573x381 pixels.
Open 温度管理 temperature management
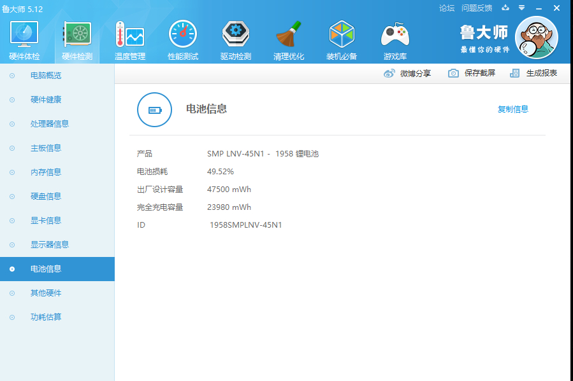130,41
